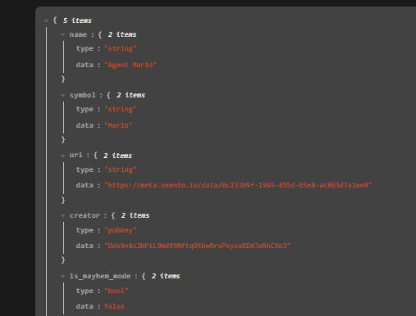Select the "Mar1o" symbol data value
The image size is (416, 316).
click(118, 125)
